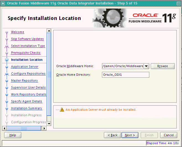This screenshot has height=147, width=182.
Task: Browse for the Middleware Home folder
Action: click(163, 66)
